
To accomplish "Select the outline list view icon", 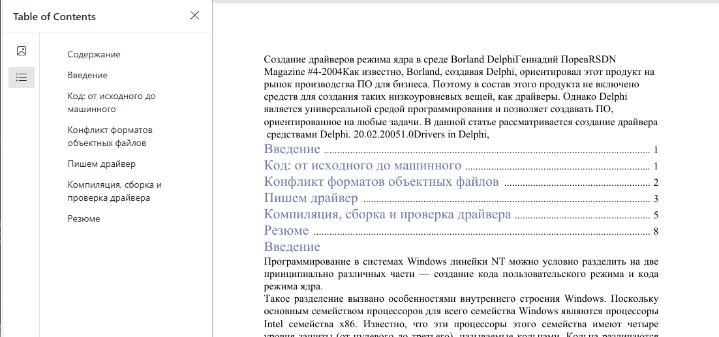I will coord(22,78).
